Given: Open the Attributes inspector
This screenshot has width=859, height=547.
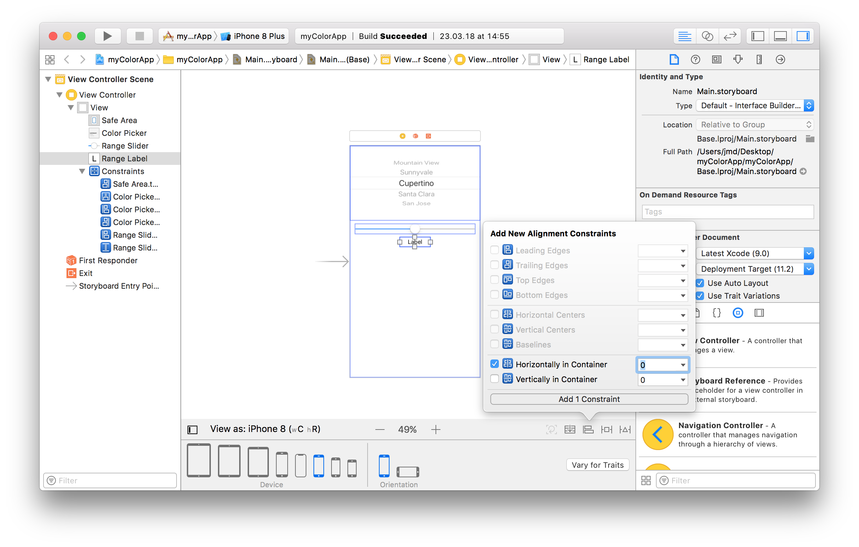Looking at the screenshot, I should [x=738, y=59].
